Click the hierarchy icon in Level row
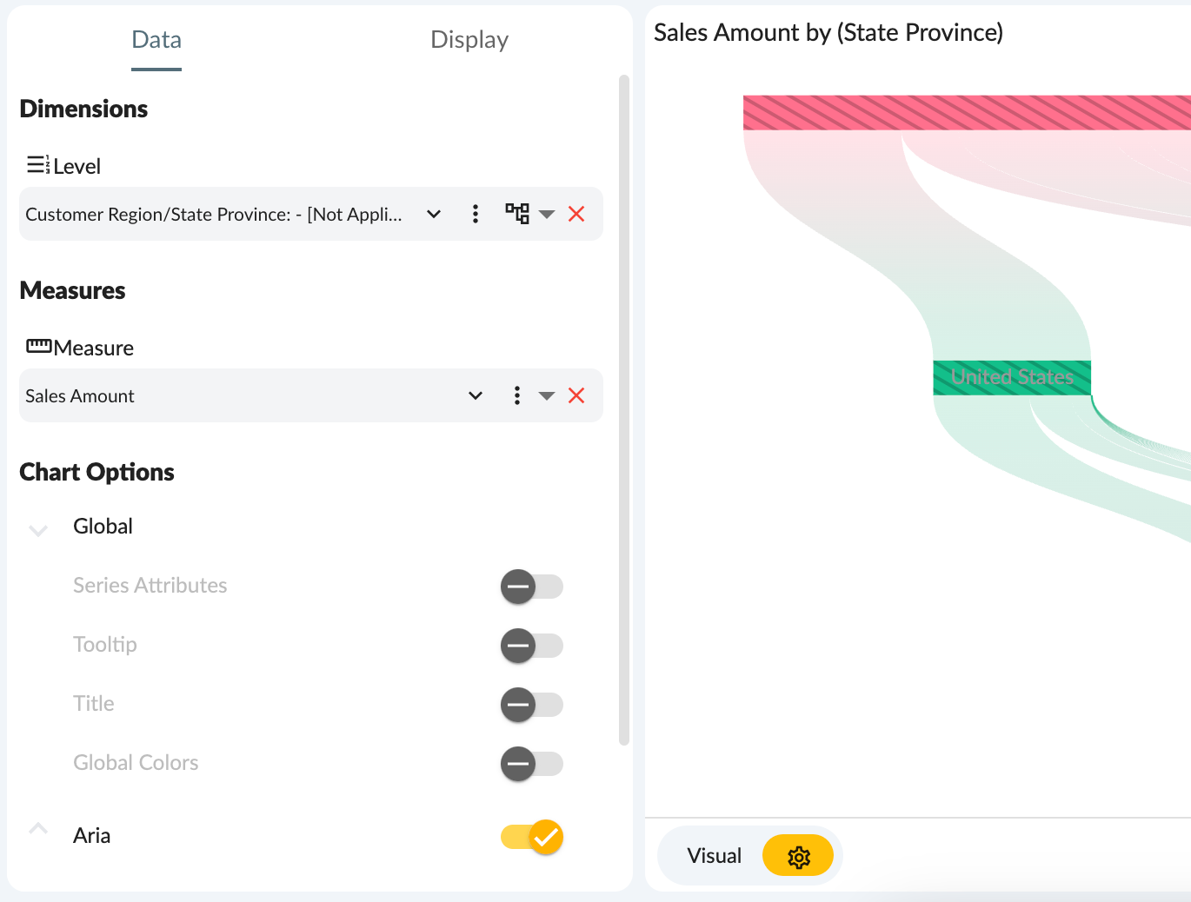This screenshot has height=902, width=1191. (517, 214)
